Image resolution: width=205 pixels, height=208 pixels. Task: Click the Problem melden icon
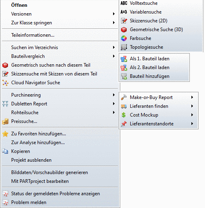click(5, 202)
